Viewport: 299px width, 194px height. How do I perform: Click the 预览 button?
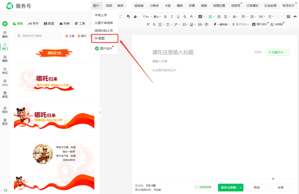click(x=257, y=188)
